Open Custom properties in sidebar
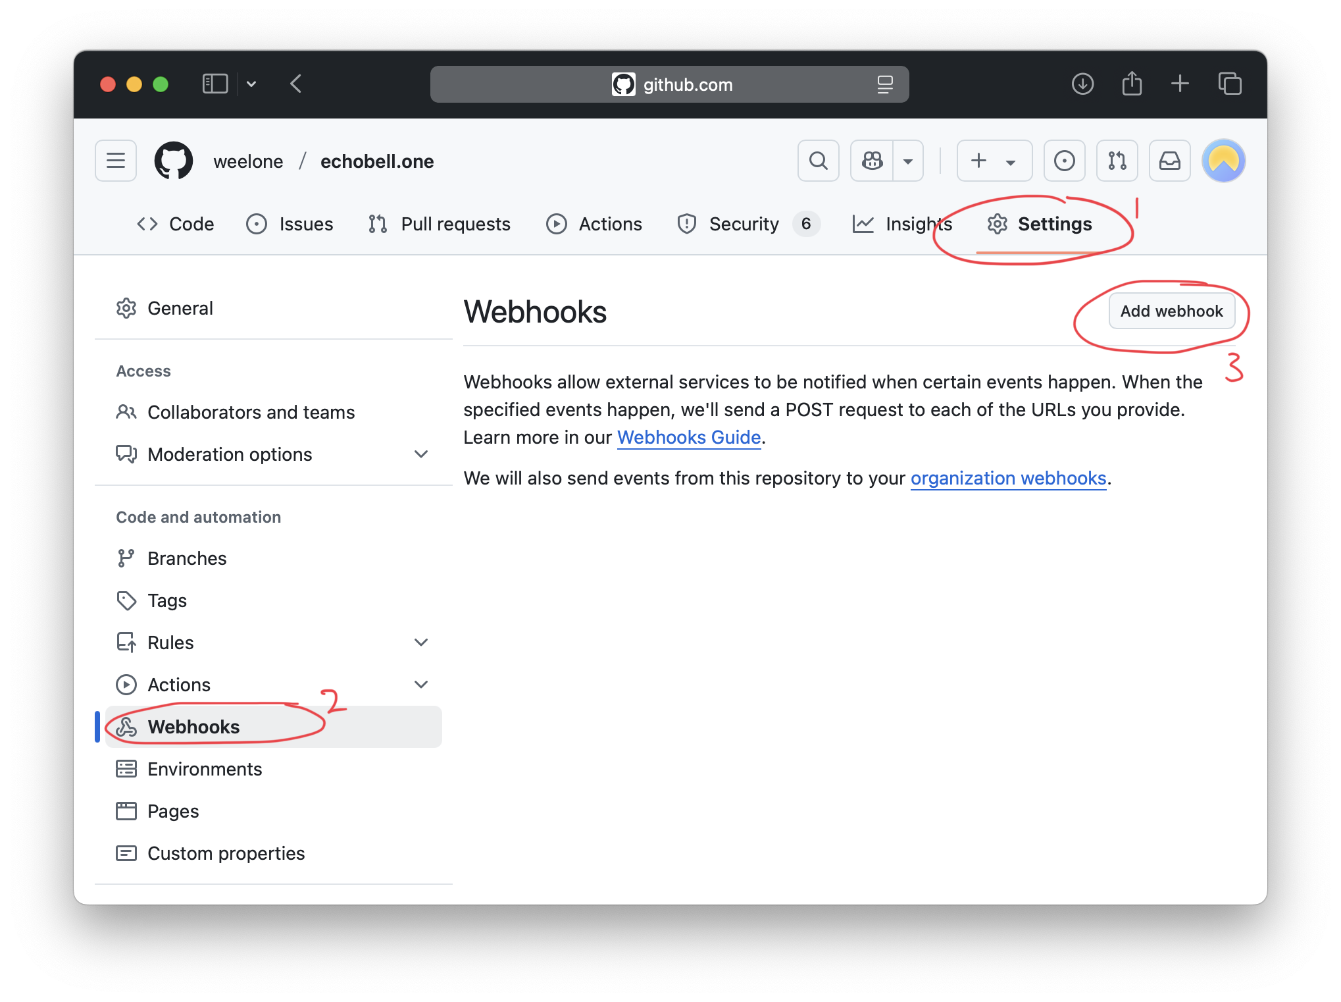This screenshot has width=1341, height=1002. (x=274, y=853)
